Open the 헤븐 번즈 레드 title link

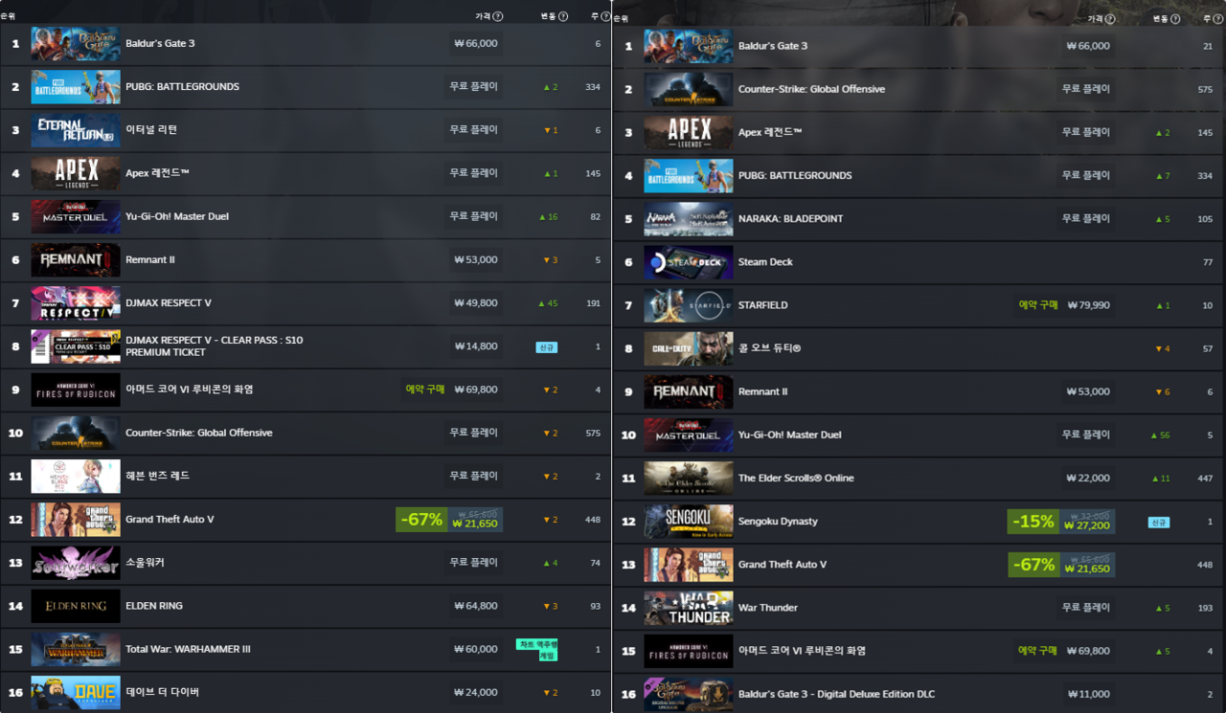pyautogui.click(x=157, y=477)
